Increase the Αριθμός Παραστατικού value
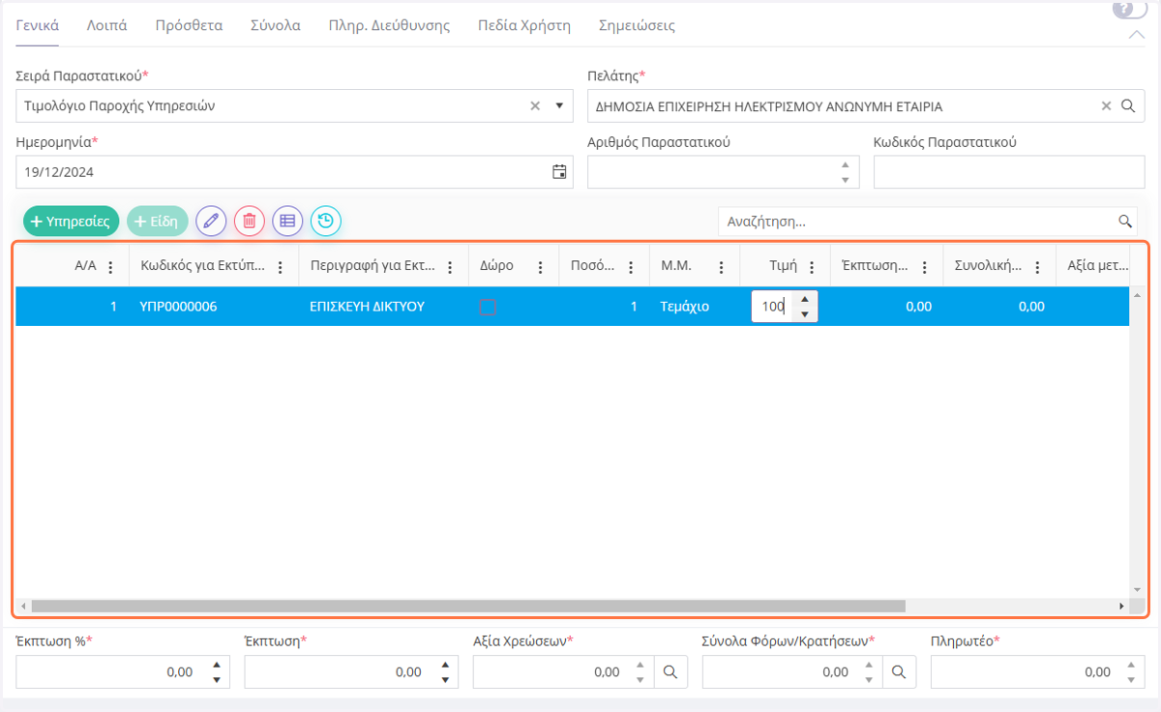Image resolution: width=1161 pixels, height=712 pixels. pyautogui.click(x=846, y=164)
